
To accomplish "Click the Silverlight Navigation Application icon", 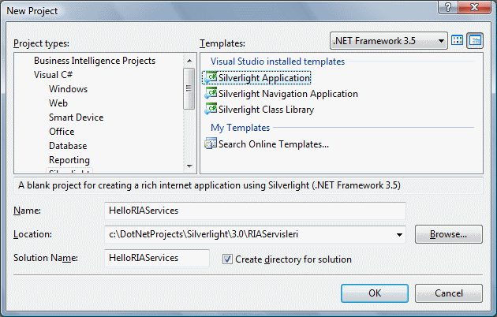I will click(210, 94).
